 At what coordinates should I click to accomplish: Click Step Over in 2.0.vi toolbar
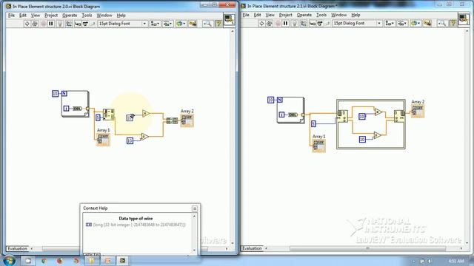(x=85, y=24)
